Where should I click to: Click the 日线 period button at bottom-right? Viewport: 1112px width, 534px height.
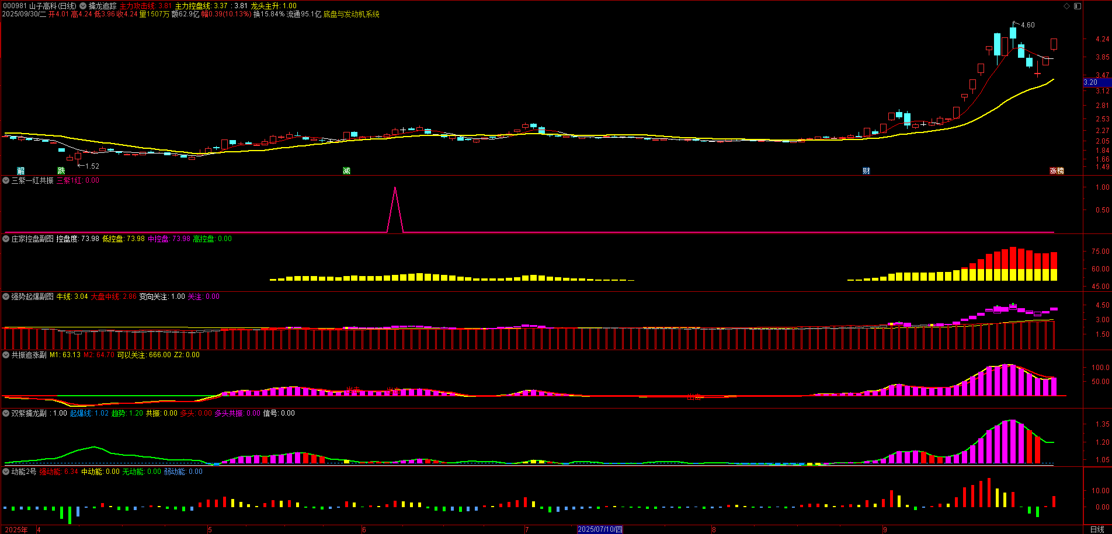pos(1097,529)
